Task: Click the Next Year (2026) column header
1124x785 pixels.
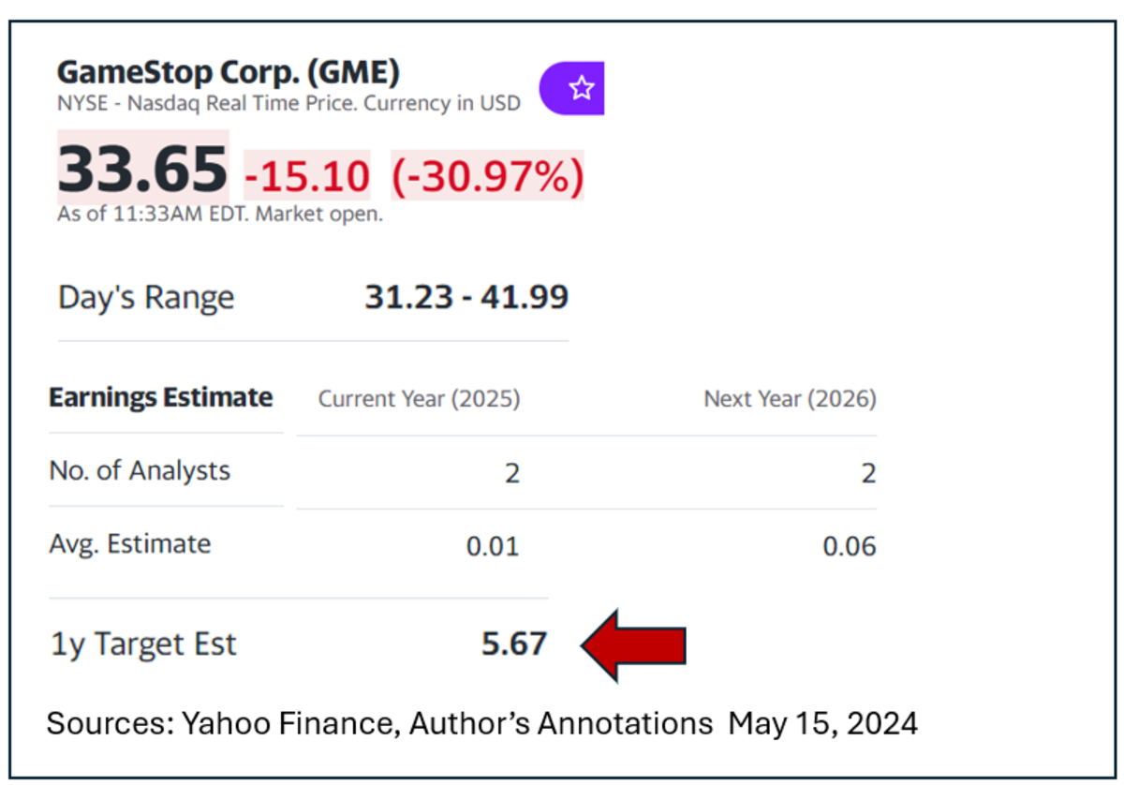Action: [790, 399]
